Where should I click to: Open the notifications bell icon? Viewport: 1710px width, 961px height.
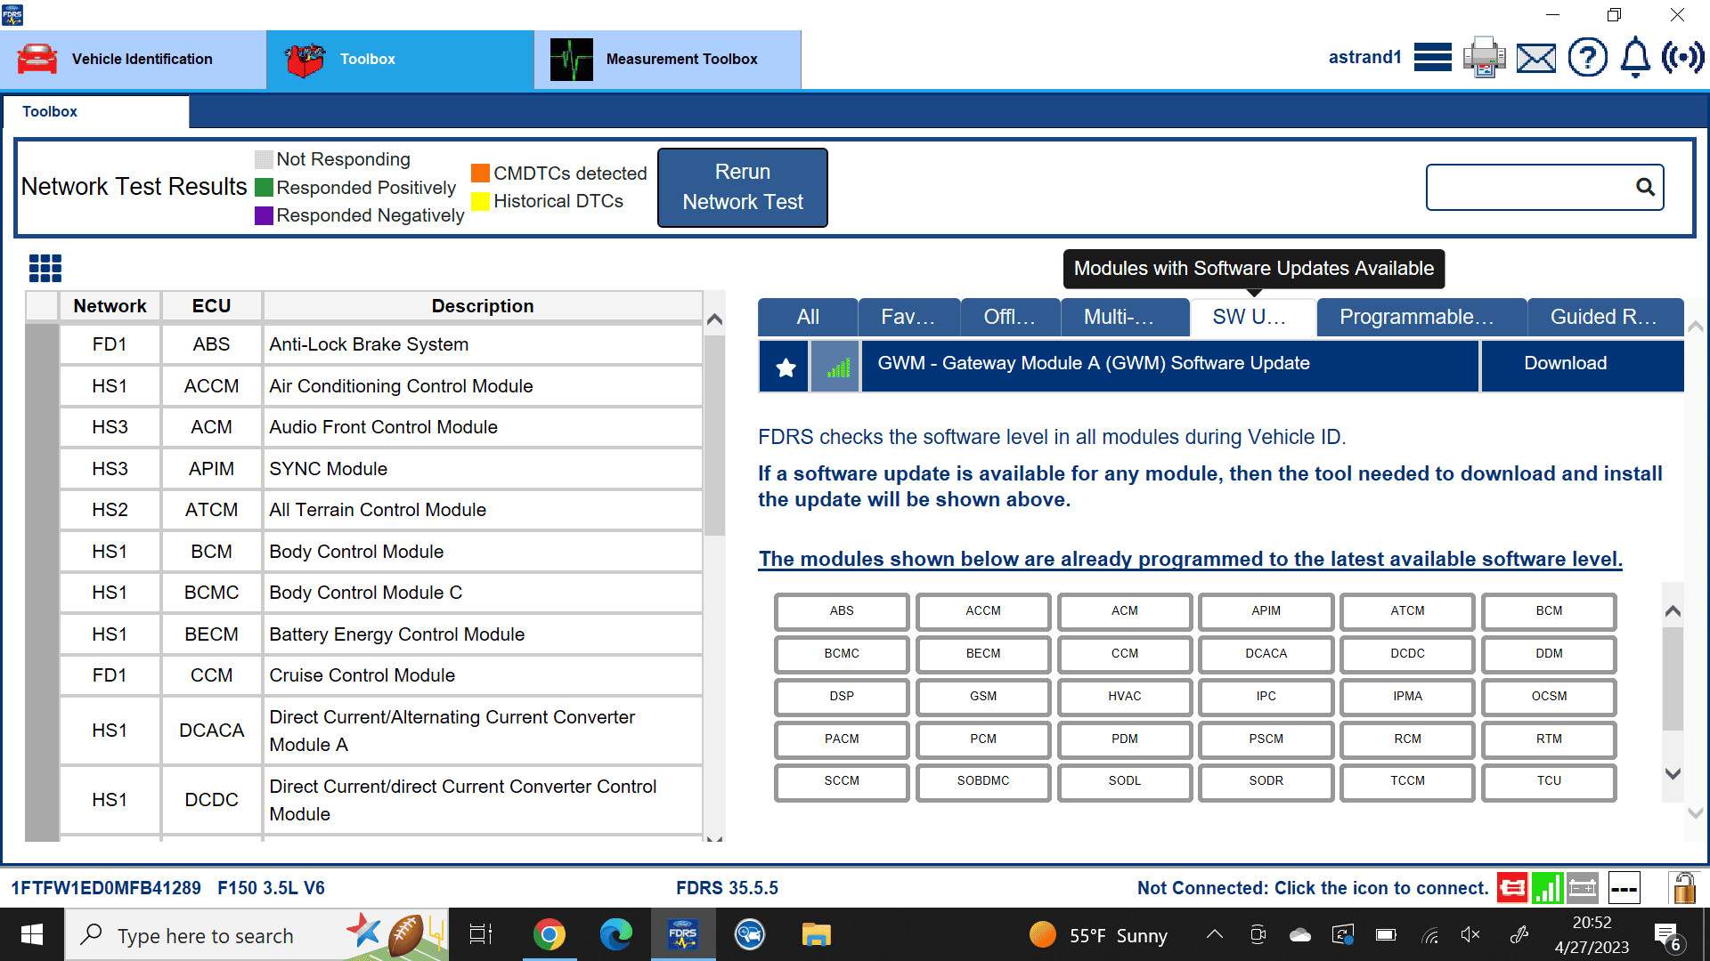[x=1634, y=58]
